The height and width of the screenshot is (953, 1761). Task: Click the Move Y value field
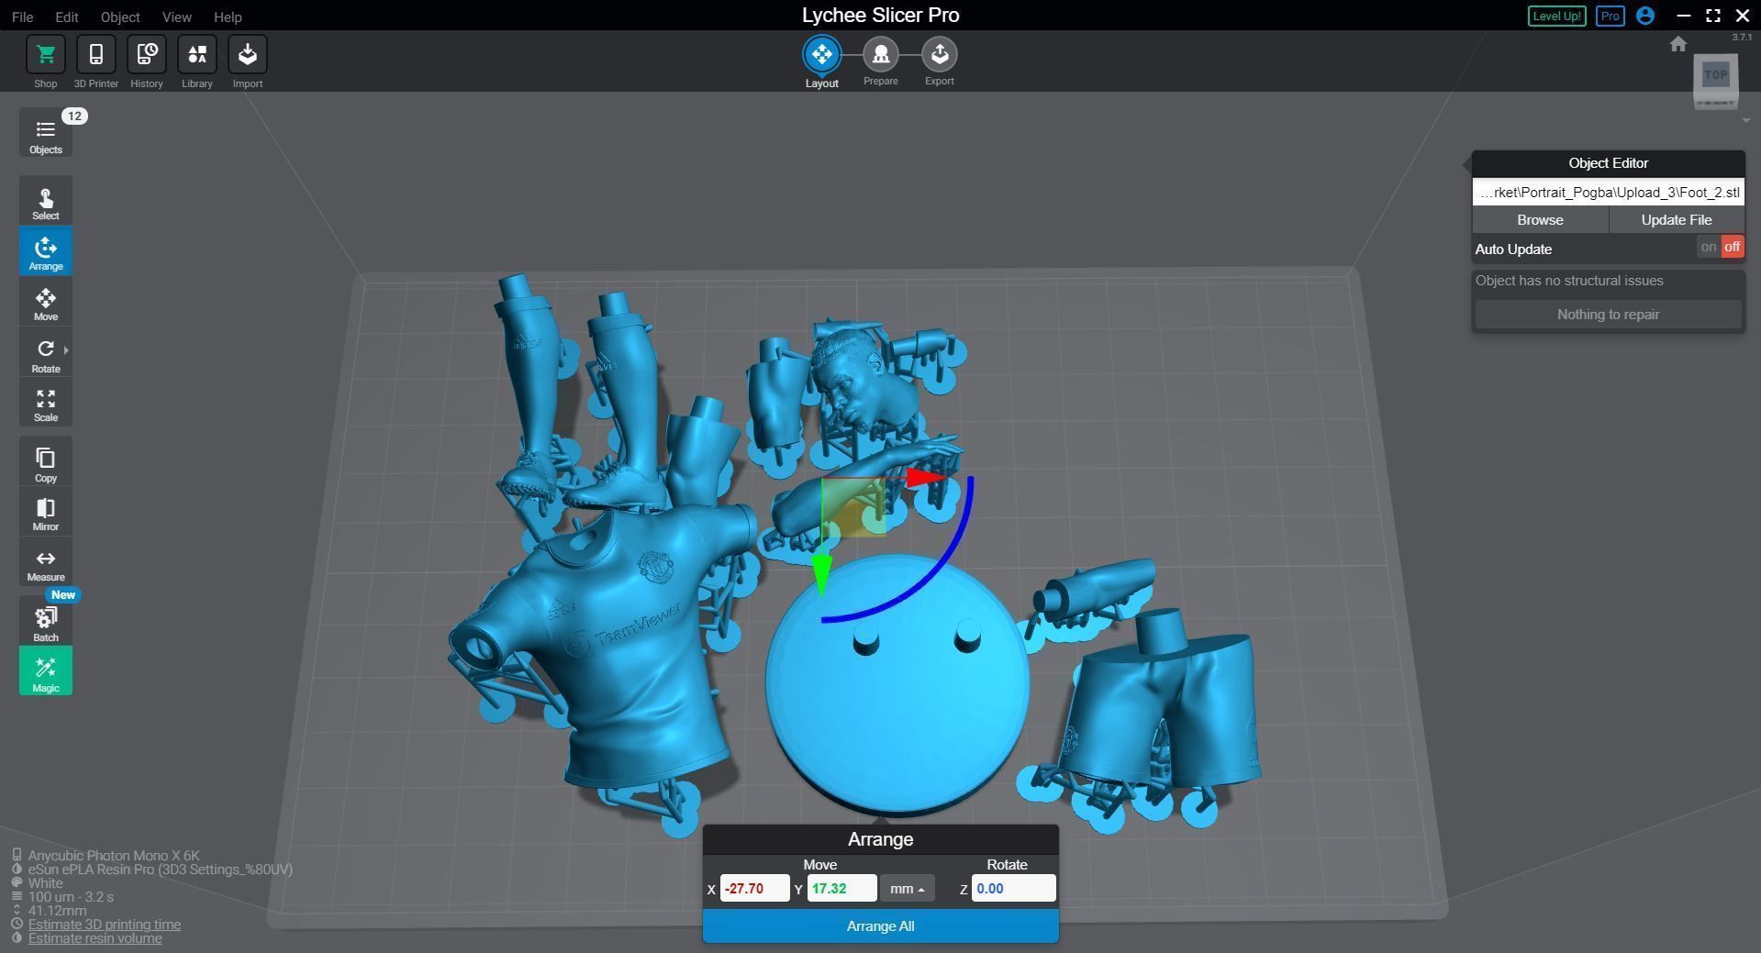[x=841, y=888]
